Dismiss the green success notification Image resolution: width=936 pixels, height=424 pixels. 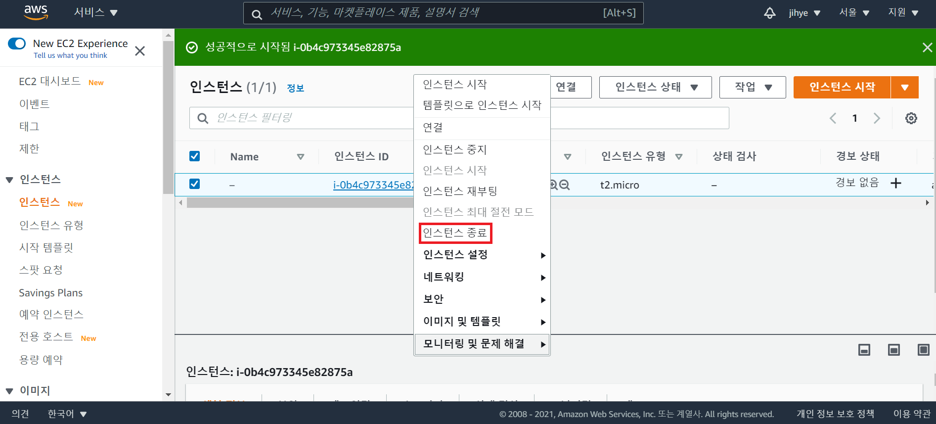point(927,47)
